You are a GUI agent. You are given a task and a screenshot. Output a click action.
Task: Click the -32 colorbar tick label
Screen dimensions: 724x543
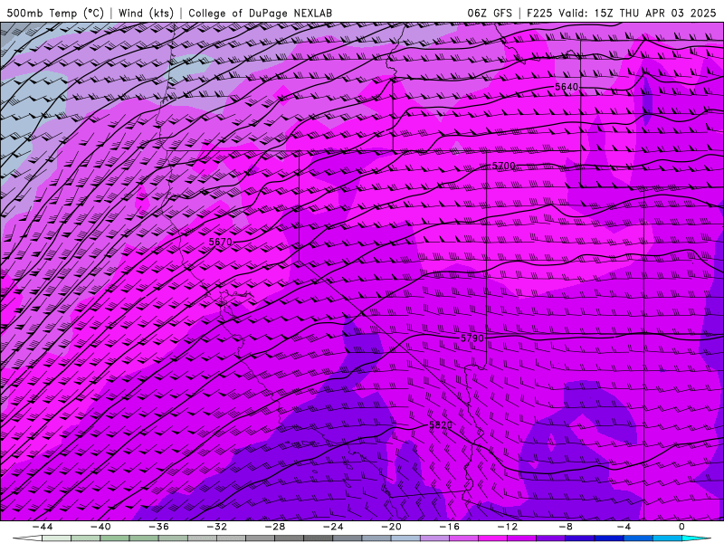(216, 527)
